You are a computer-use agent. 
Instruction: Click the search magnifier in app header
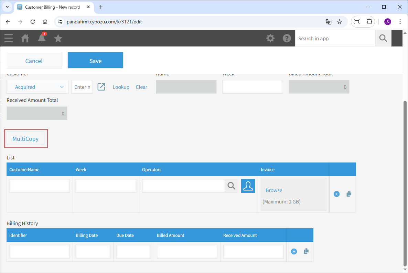[x=383, y=38]
